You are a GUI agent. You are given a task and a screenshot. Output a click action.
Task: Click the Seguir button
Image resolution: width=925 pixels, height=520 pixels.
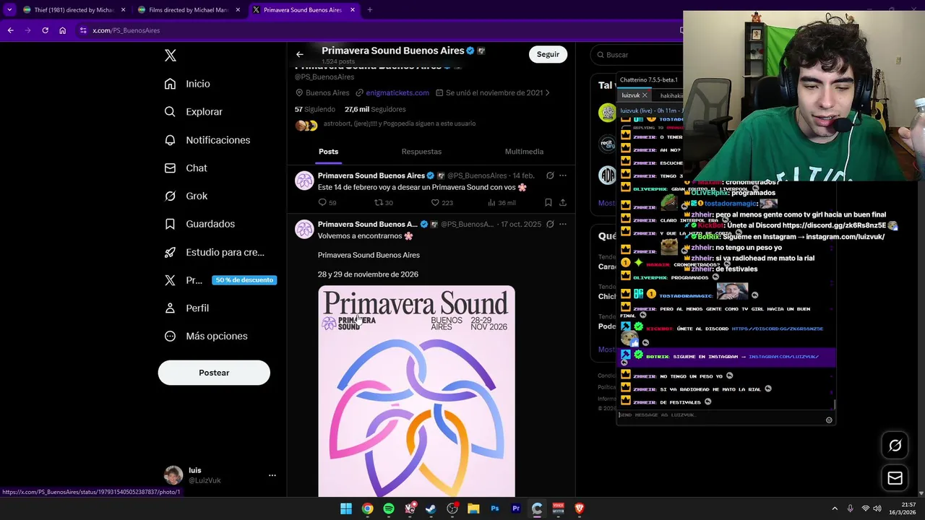[548, 54]
